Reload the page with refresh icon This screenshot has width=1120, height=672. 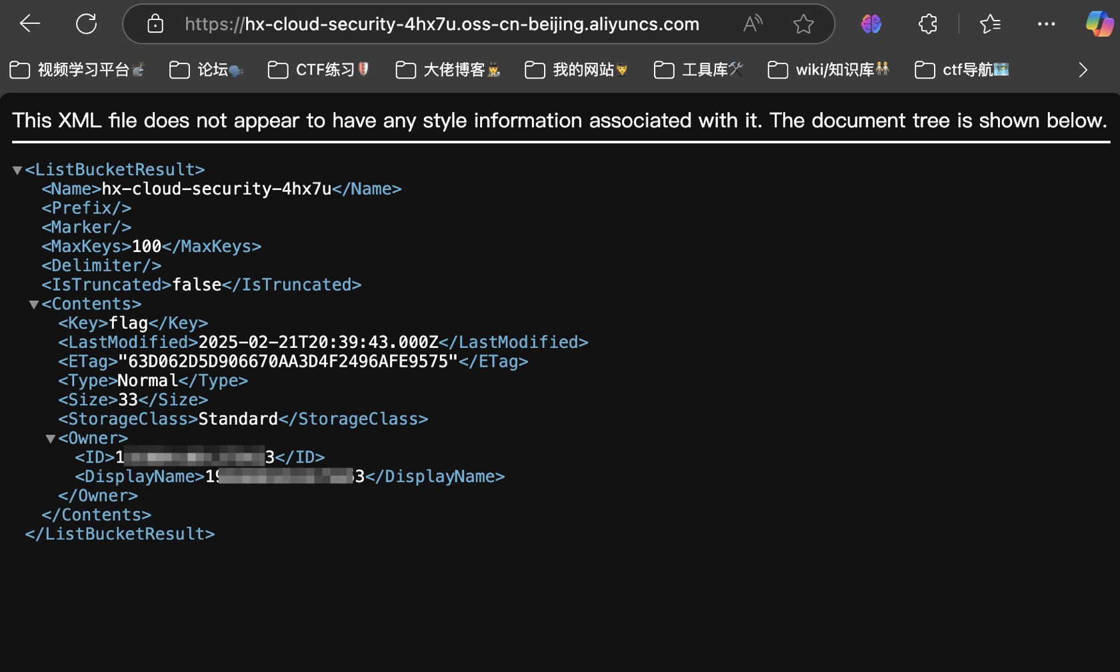tap(86, 24)
